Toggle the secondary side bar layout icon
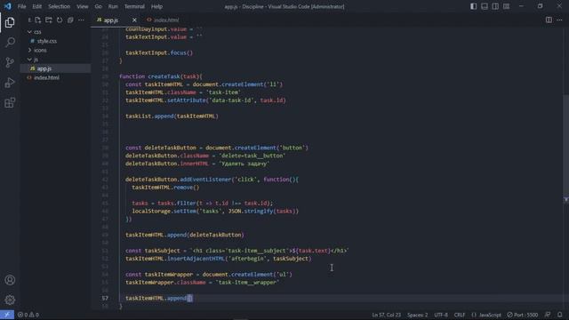This screenshot has height=320, width=569. pos(495,6)
